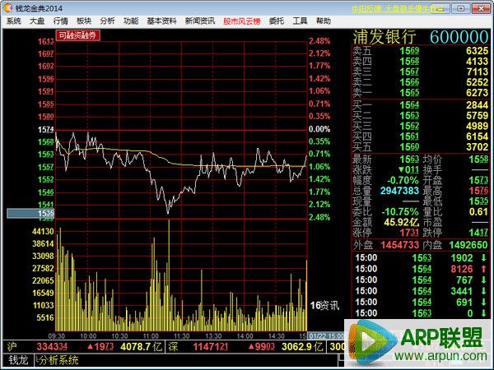Screen dimensions: 494x370
Task: Click the 卖三 volume 7113
Action: click(477, 72)
